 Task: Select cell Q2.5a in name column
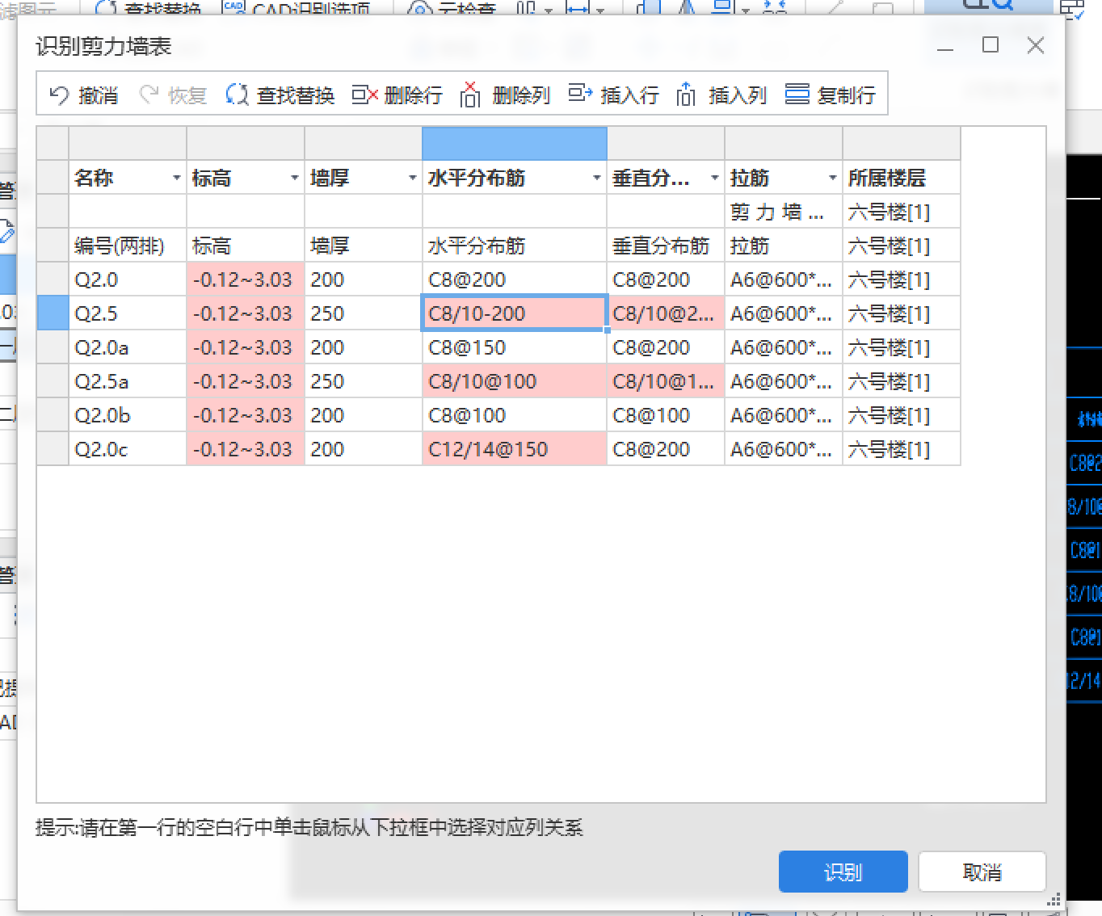128,381
